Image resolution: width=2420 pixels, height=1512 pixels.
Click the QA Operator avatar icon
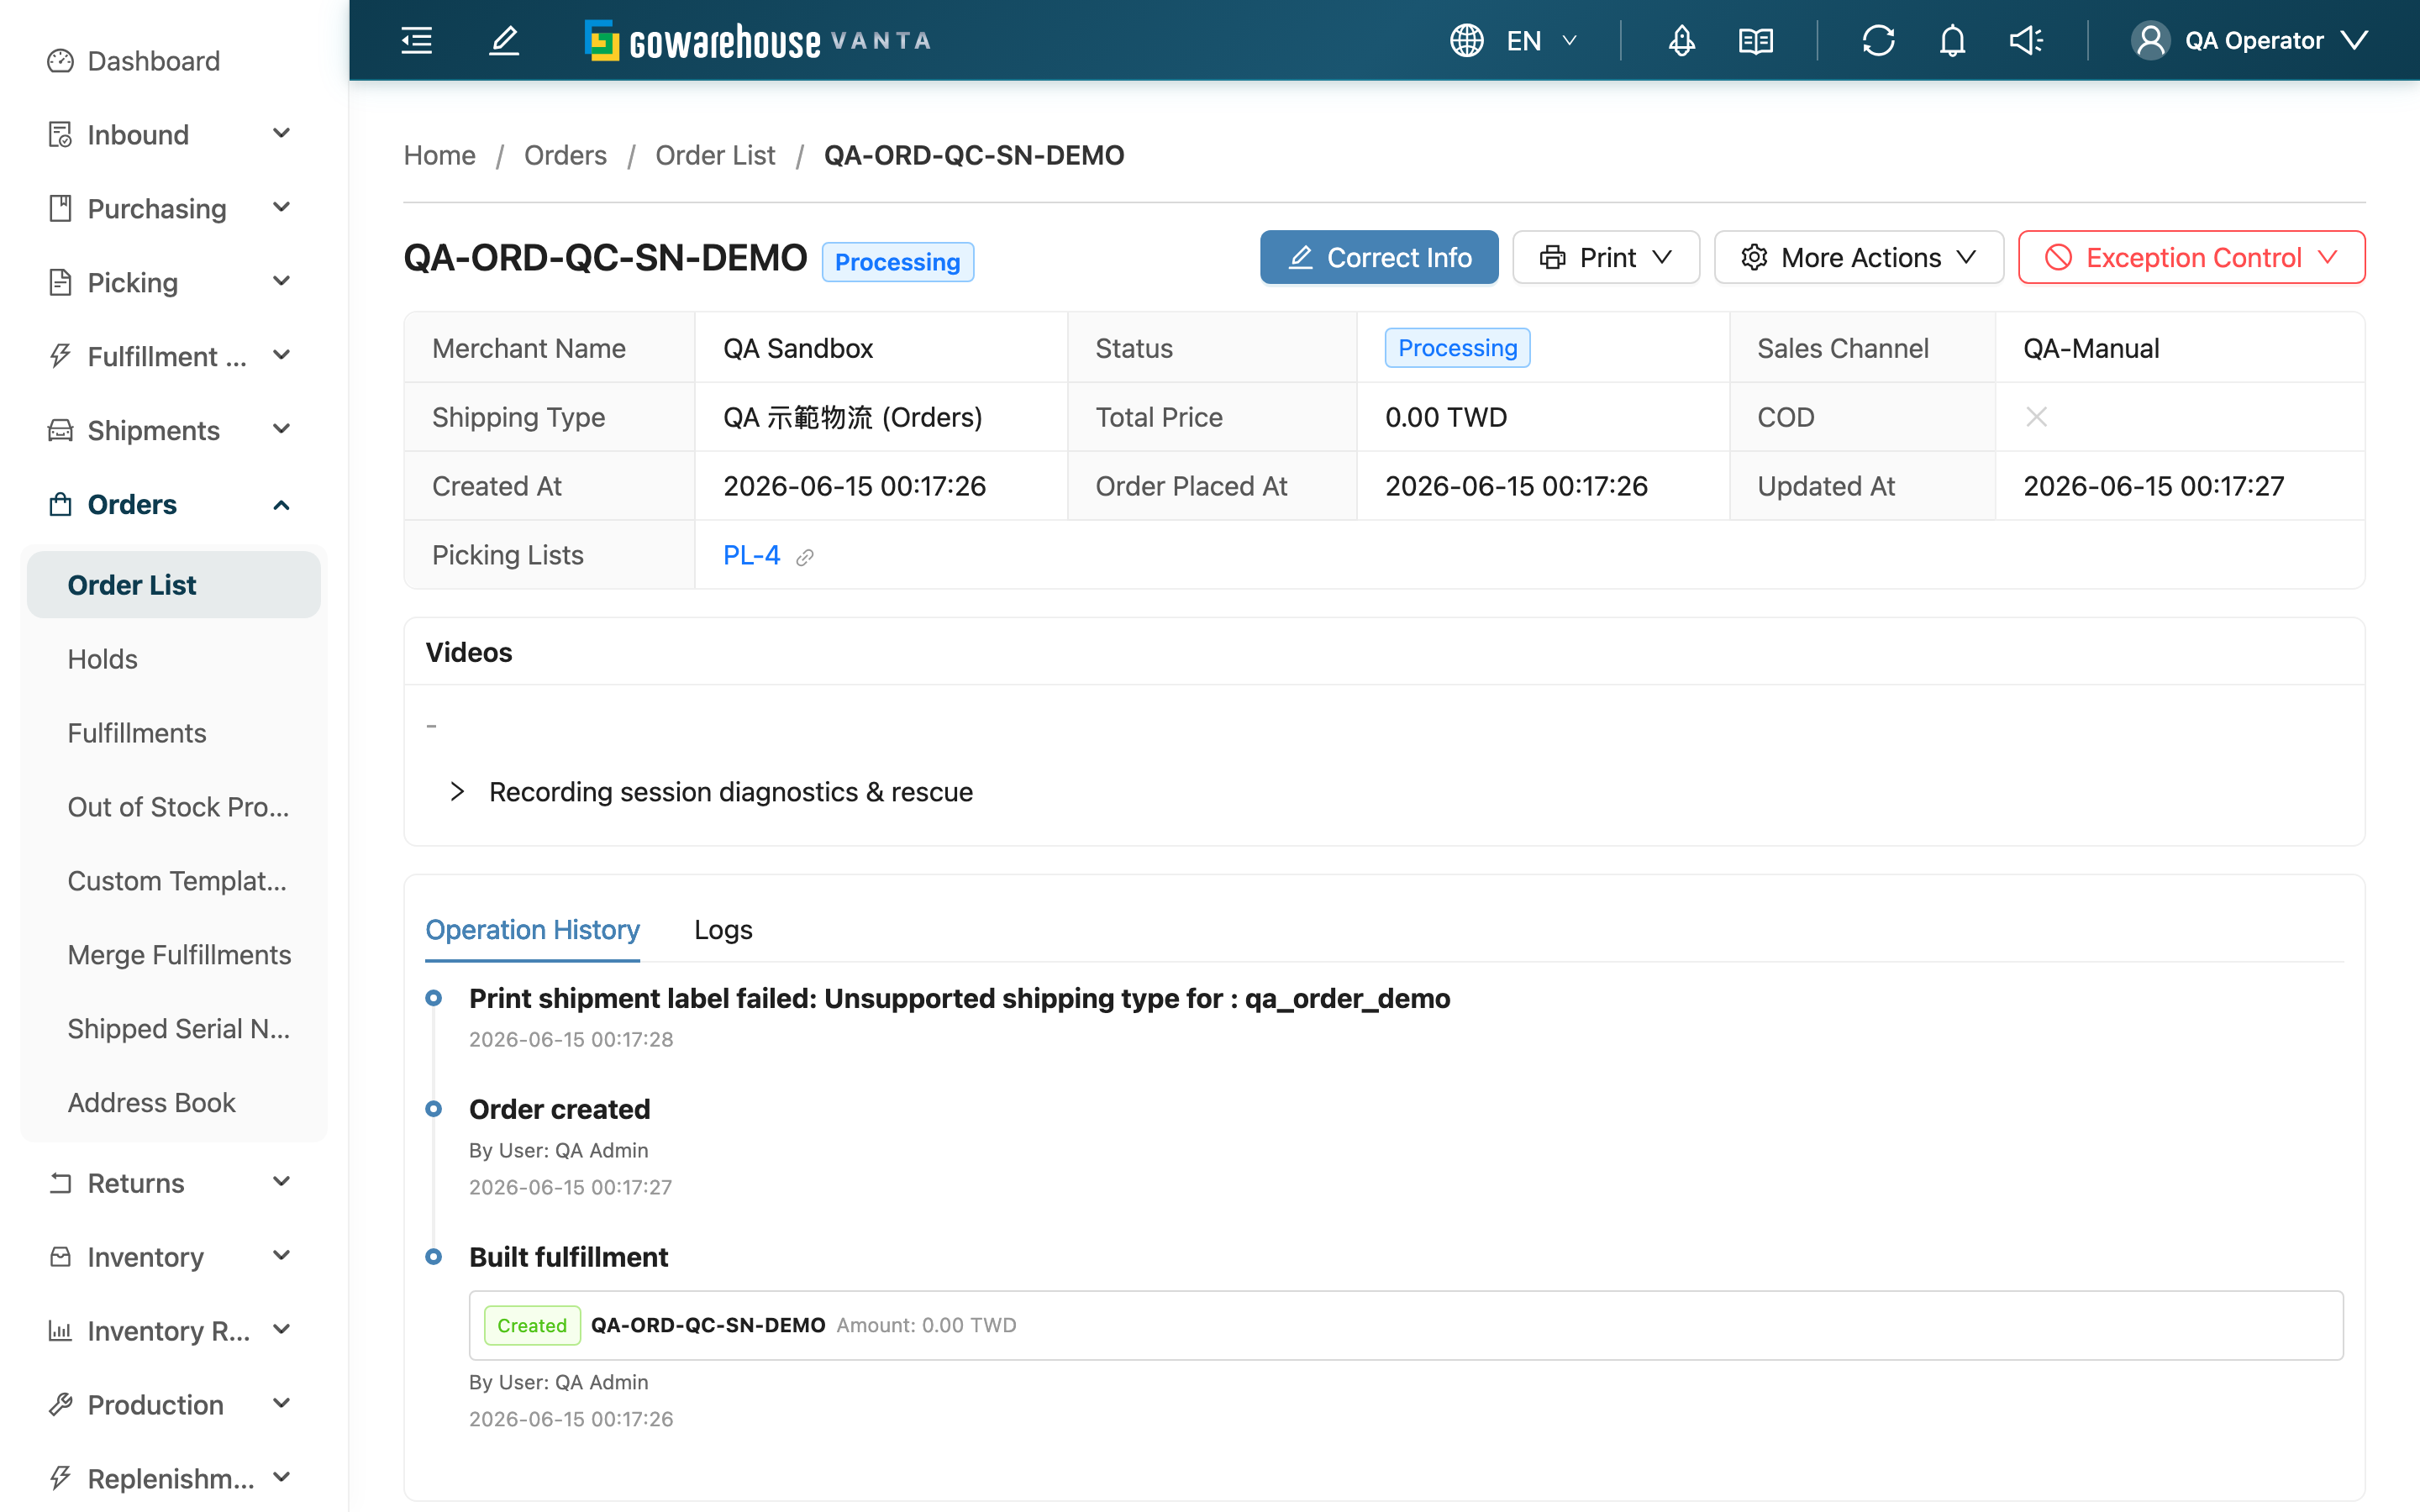[2150, 41]
